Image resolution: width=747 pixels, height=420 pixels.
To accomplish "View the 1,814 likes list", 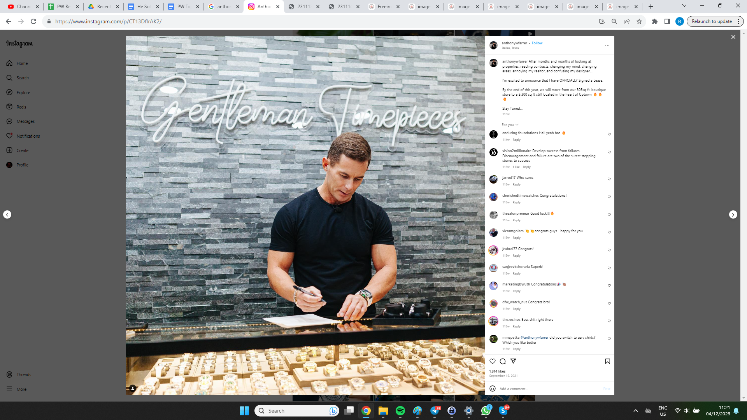I will pyautogui.click(x=497, y=371).
